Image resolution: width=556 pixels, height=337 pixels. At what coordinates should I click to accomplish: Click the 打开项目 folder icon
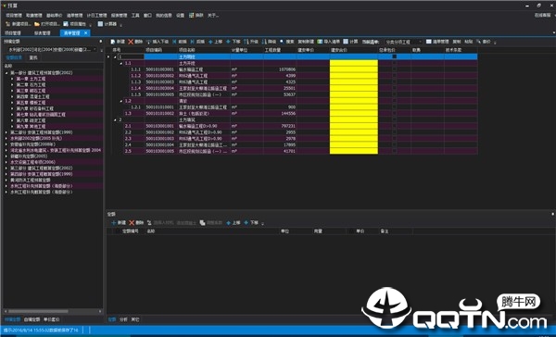pyautogui.click(x=37, y=24)
